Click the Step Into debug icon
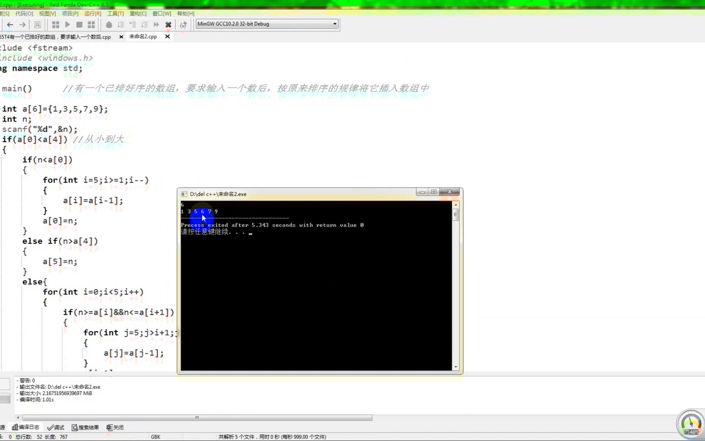The image size is (705, 441). click(133, 24)
